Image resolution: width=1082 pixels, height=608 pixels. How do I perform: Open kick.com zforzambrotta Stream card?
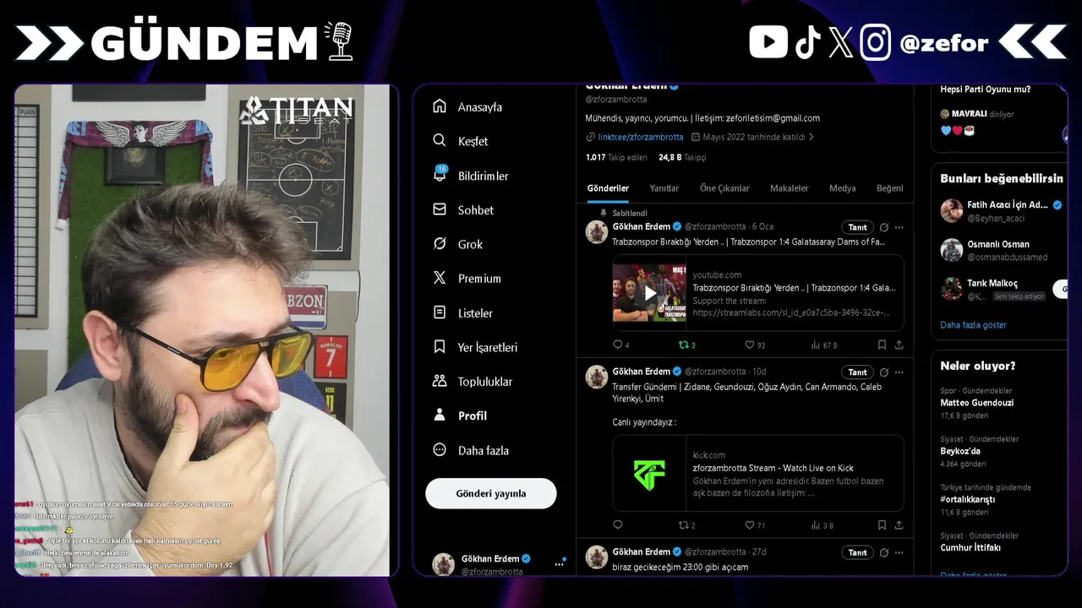click(x=758, y=473)
